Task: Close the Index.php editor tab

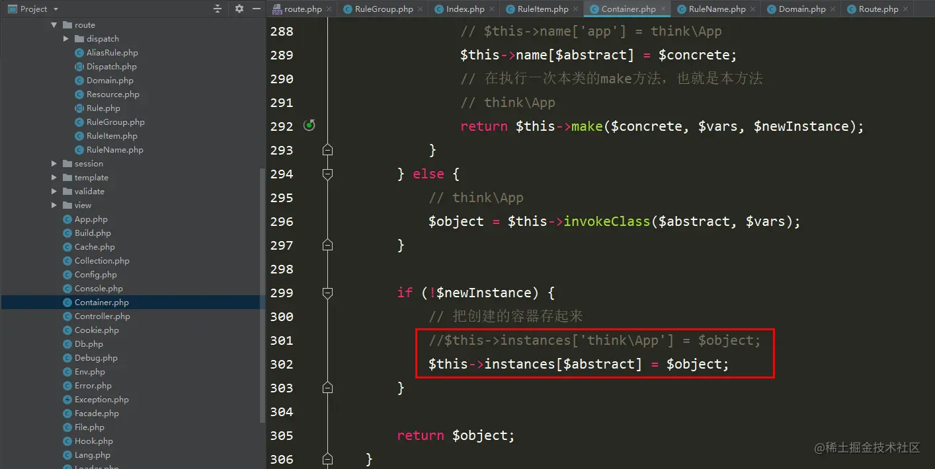Action: click(x=493, y=9)
